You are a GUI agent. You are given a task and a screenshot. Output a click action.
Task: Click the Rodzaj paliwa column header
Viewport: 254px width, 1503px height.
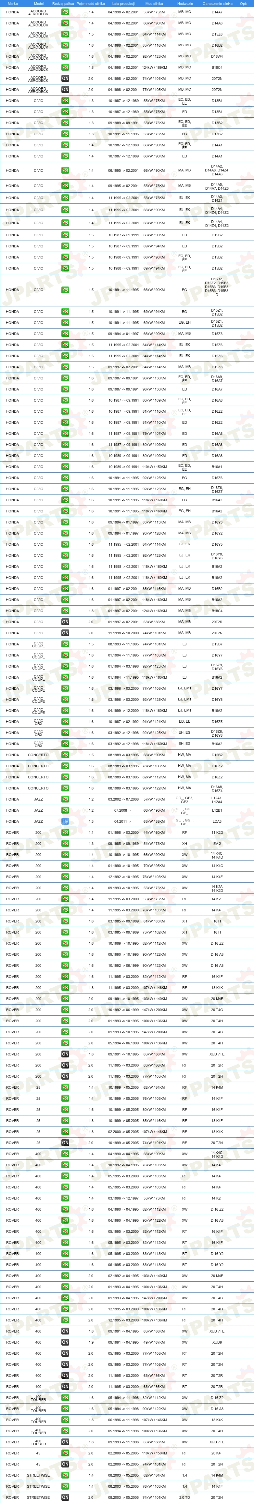(x=63, y=4)
